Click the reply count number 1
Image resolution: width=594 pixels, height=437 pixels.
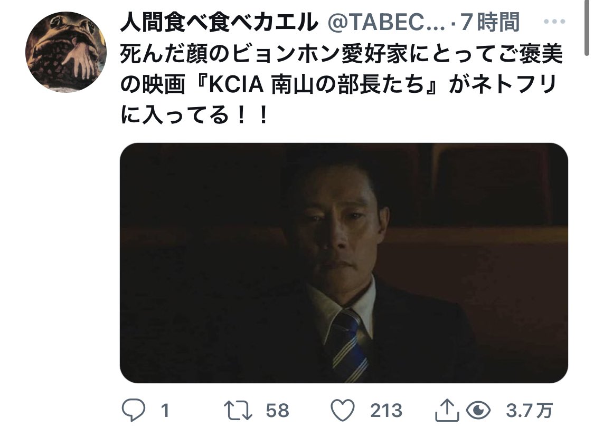165,411
